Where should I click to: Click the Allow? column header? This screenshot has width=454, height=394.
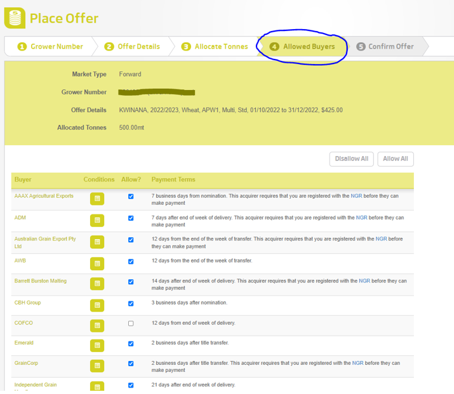tap(131, 180)
